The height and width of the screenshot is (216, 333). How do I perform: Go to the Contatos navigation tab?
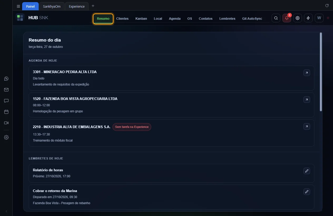pos(205,19)
